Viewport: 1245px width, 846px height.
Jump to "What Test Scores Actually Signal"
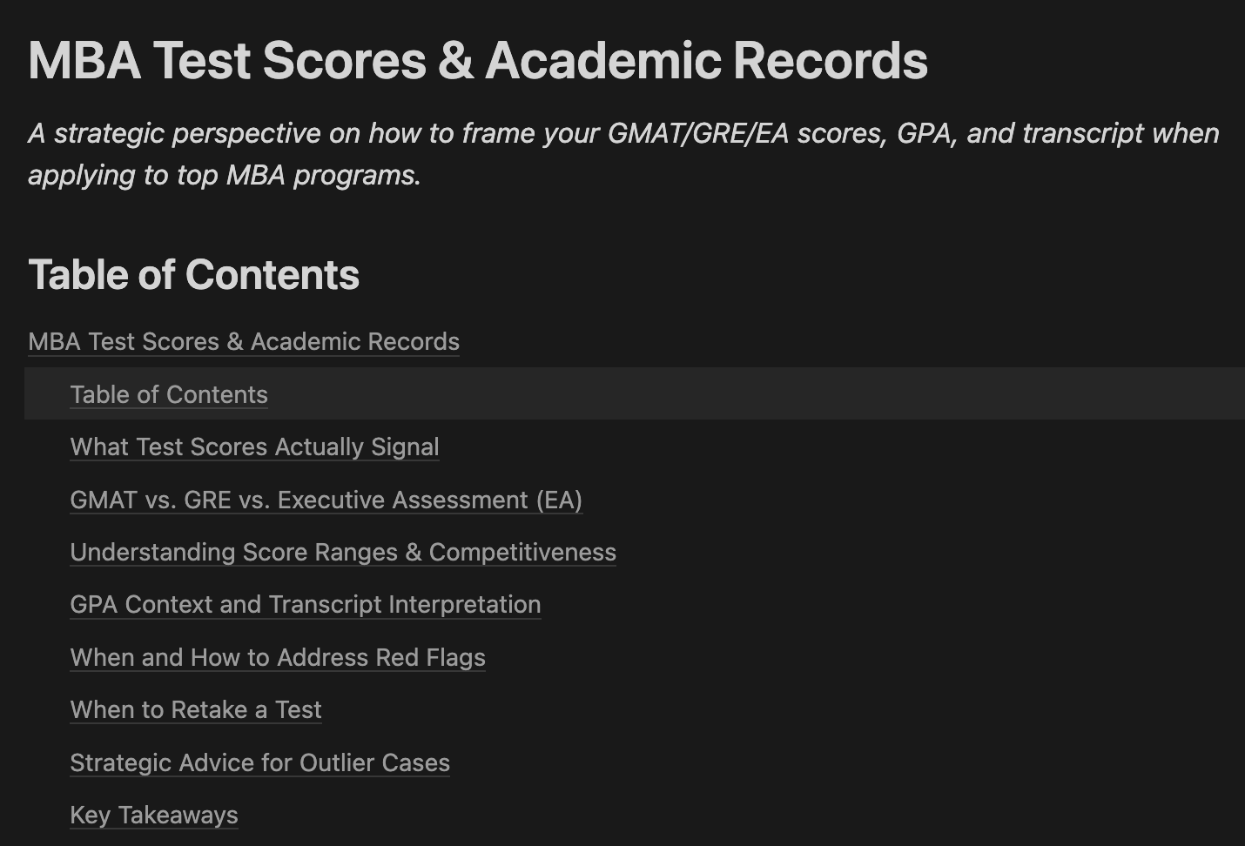tap(254, 446)
